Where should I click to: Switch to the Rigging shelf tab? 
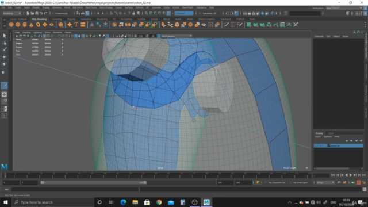point(71,19)
